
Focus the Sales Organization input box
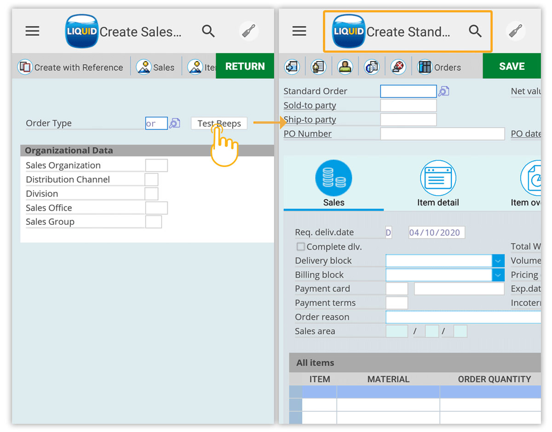click(x=156, y=165)
